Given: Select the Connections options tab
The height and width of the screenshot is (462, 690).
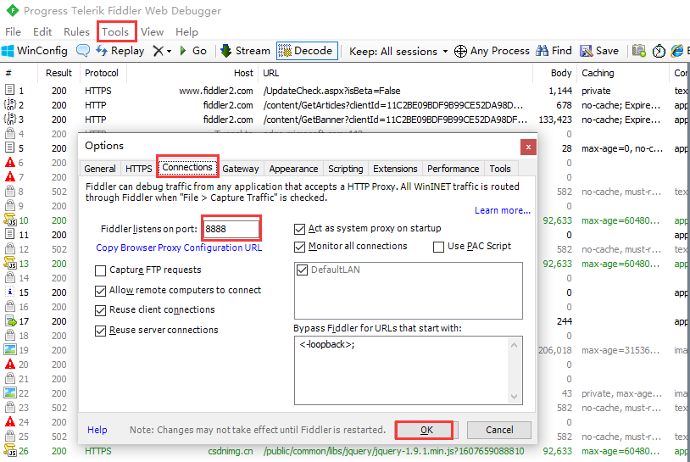Looking at the screenshot, I should (187, 167).
